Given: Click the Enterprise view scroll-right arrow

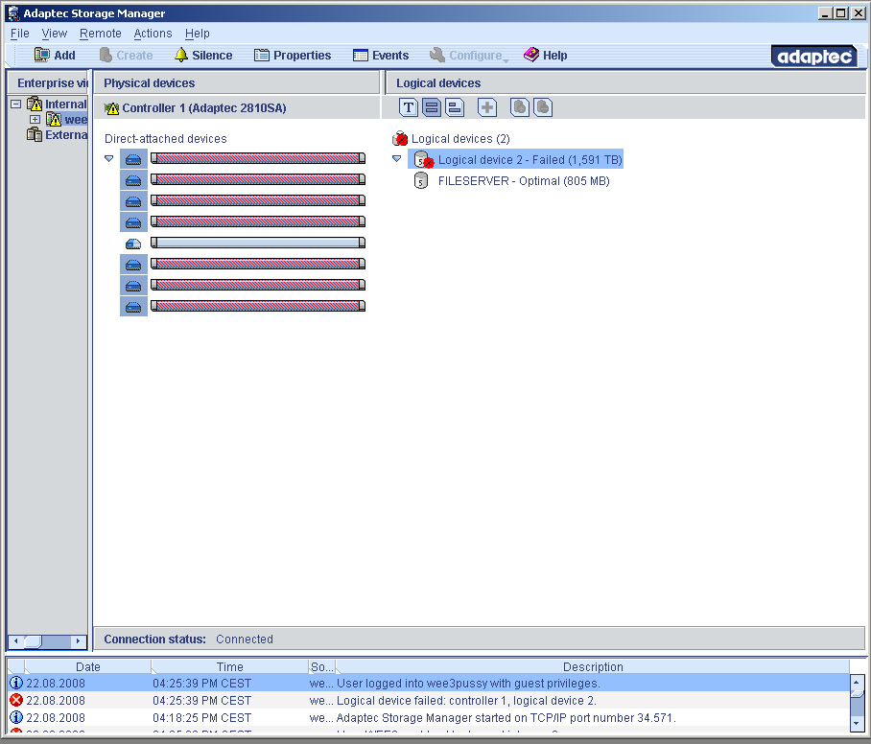Looking at the screenshot, I should click(79, 640).
